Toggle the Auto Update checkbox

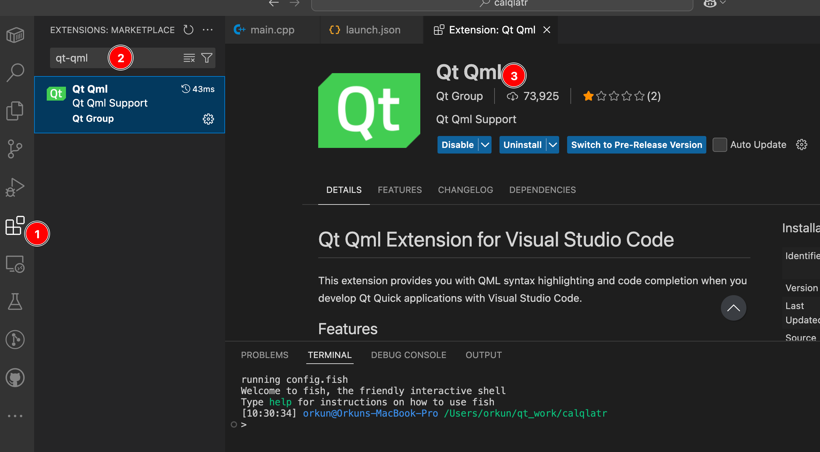[x=720, y=145]
